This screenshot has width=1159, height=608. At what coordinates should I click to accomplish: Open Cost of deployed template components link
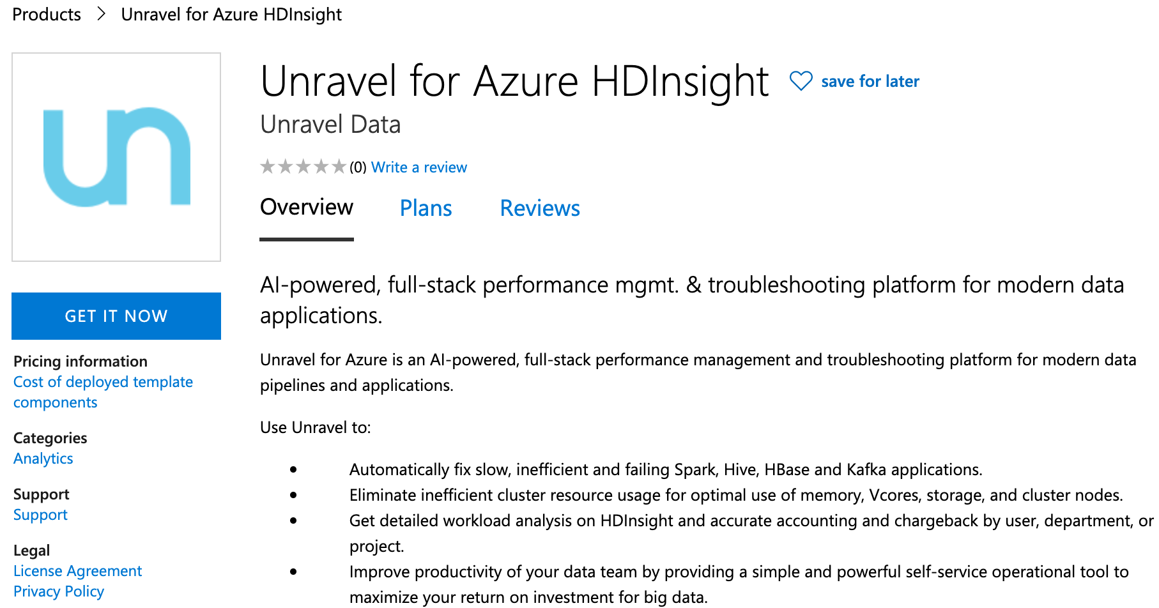[x=103, y=392]
